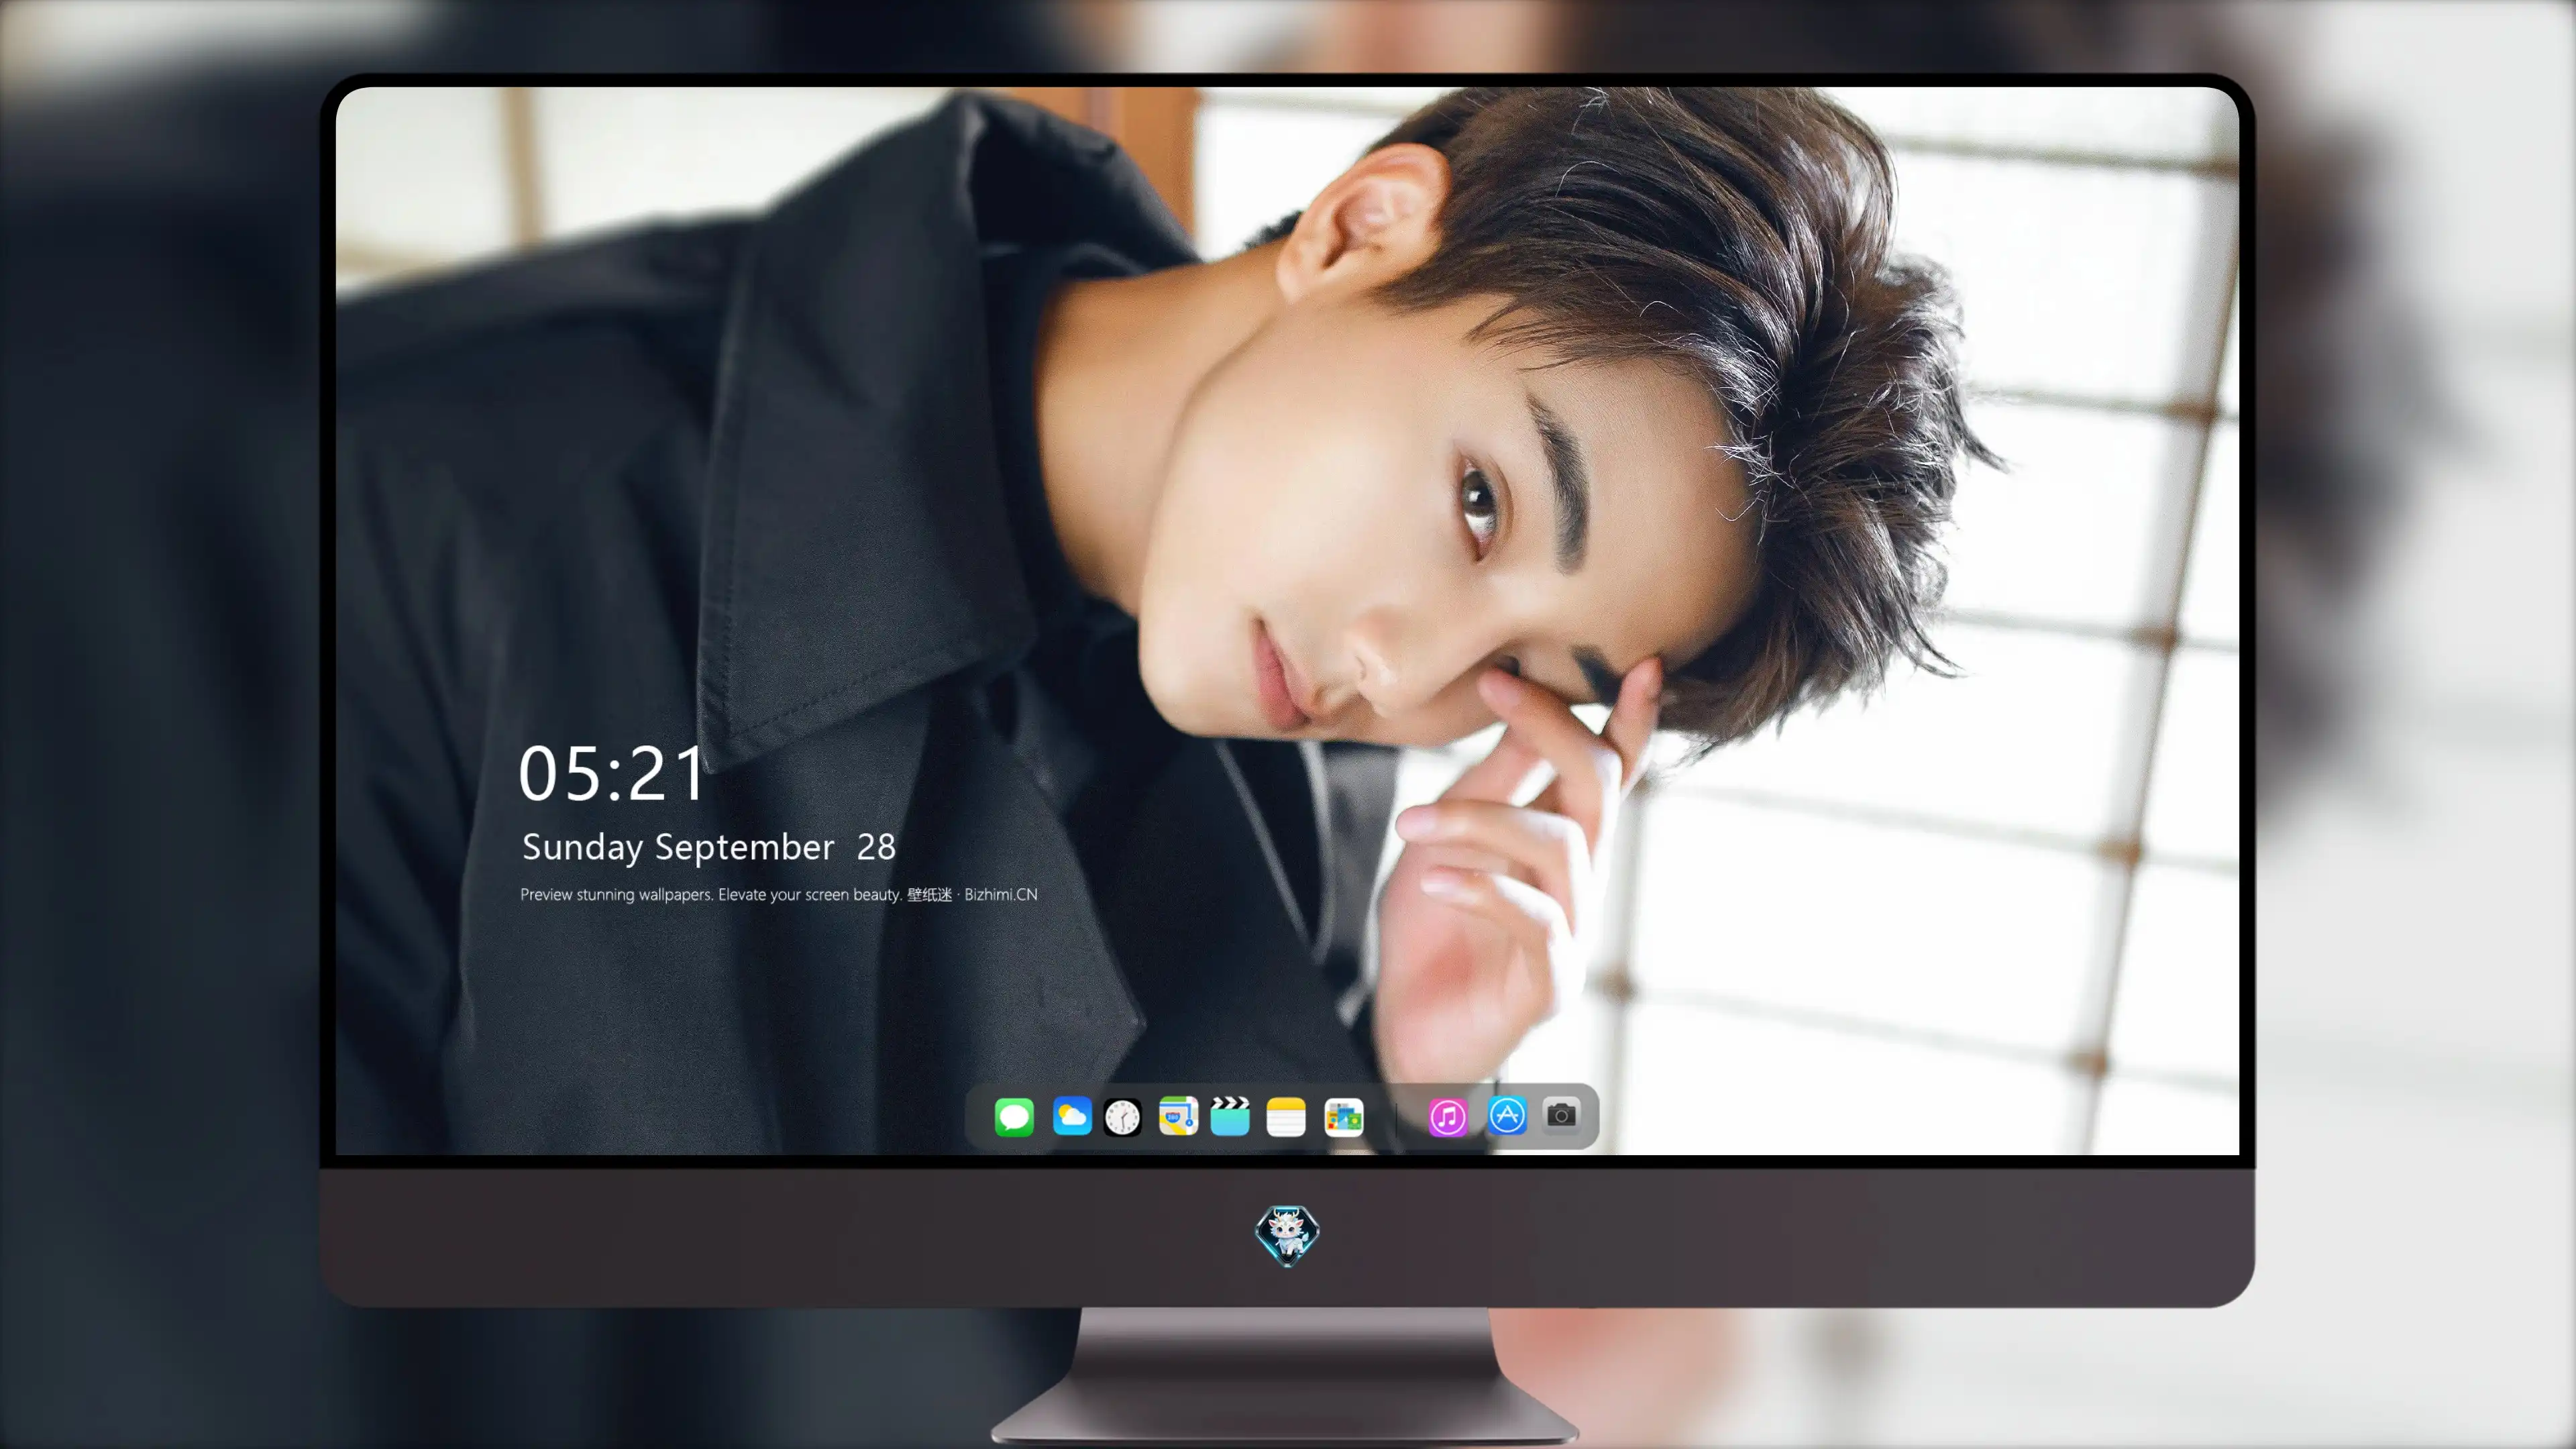Screen dimensions: 2576x1449
Task: Click the 05:21 clock display
Action: click(612, 774)
